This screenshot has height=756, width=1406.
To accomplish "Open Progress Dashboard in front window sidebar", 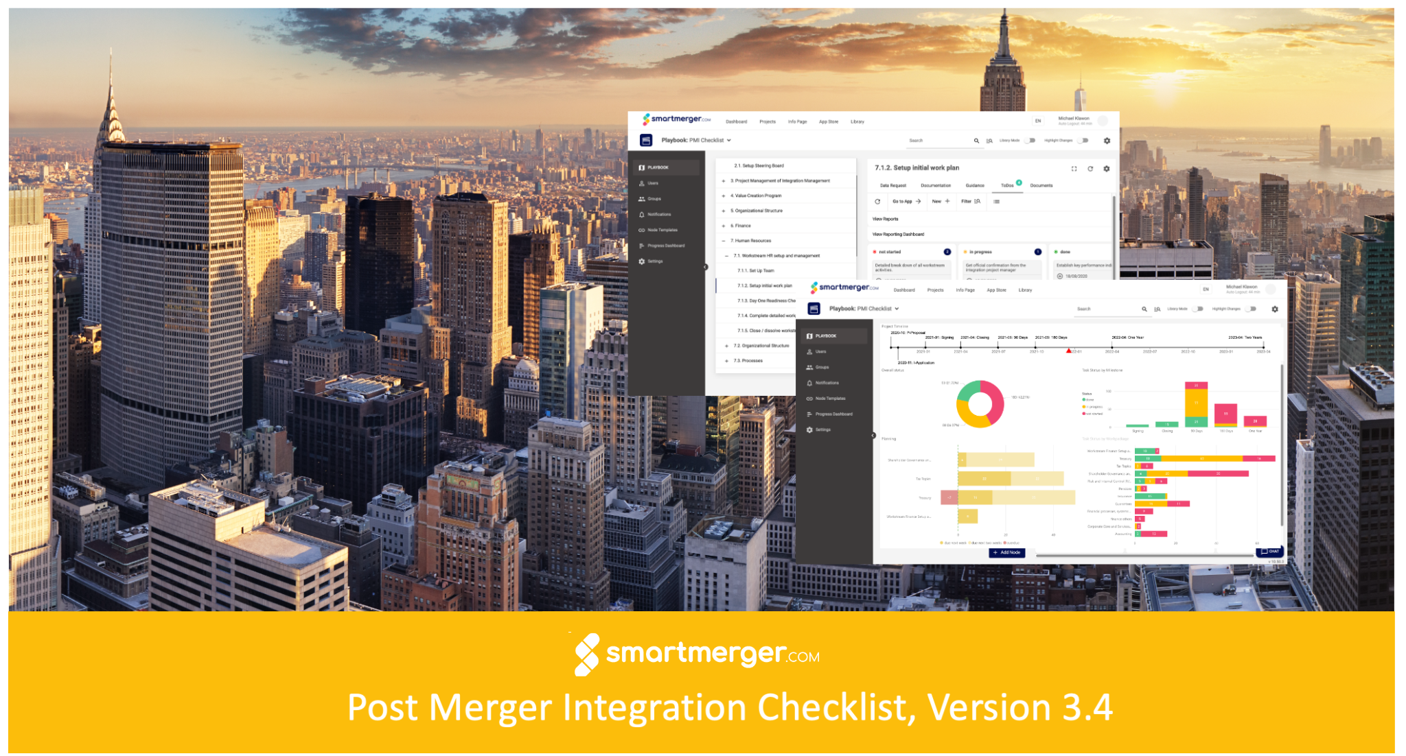I will pos(829,414).
